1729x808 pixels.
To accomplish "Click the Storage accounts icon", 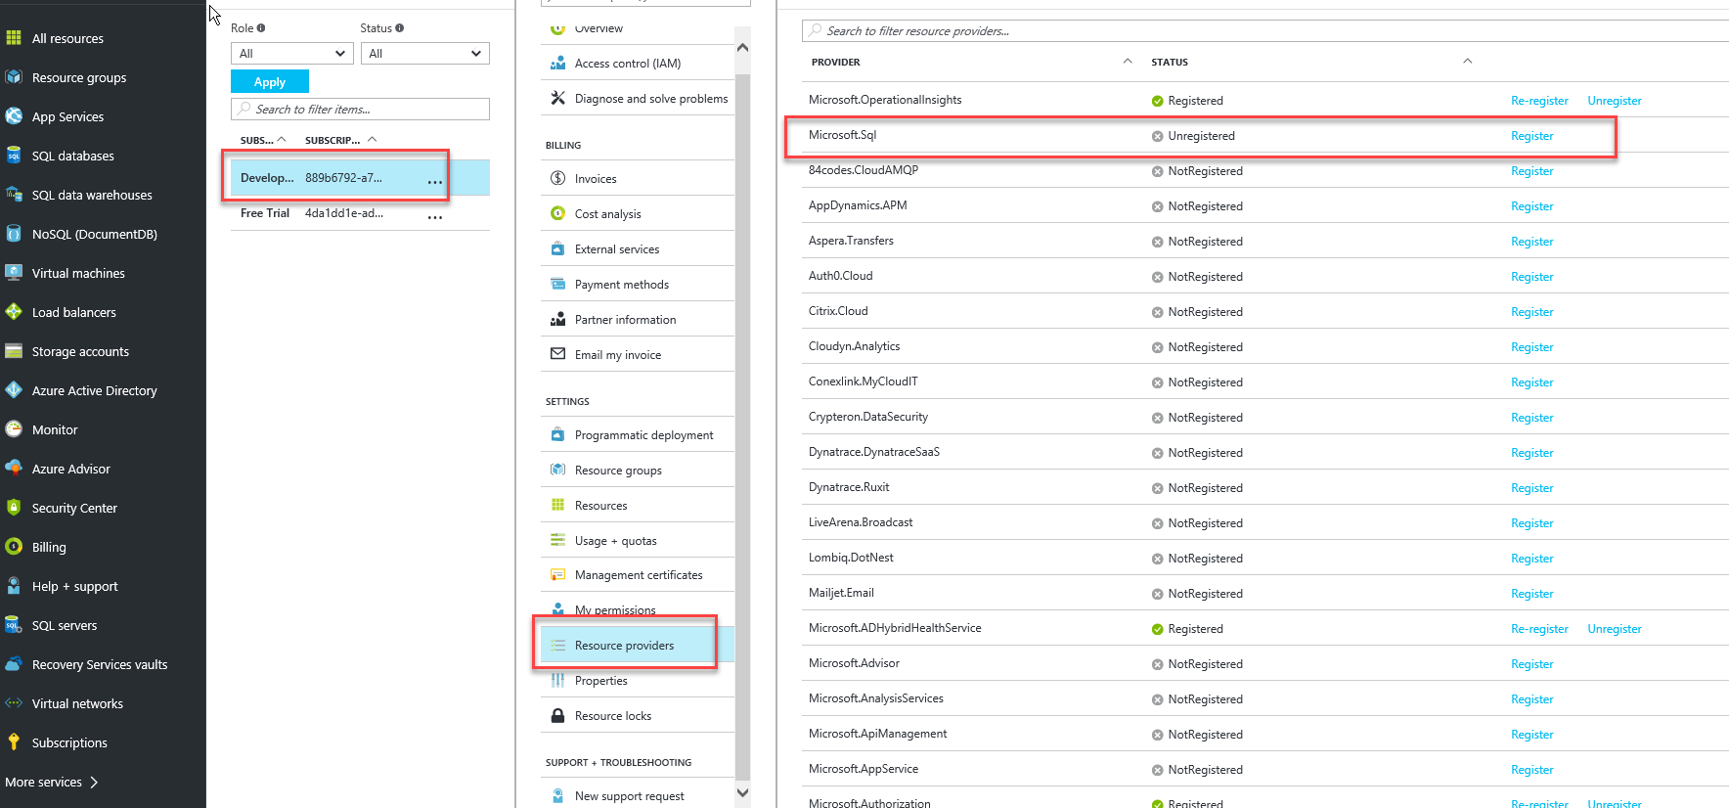I will [x=14, y=351].
